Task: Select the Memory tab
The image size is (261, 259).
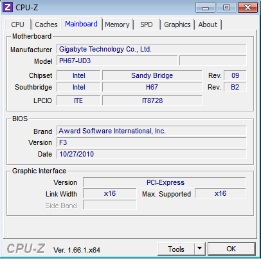Action: tap(117, 24)
